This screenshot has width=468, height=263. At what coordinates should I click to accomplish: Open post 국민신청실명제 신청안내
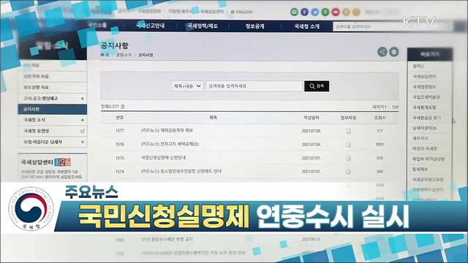click(x=163, y=158)
